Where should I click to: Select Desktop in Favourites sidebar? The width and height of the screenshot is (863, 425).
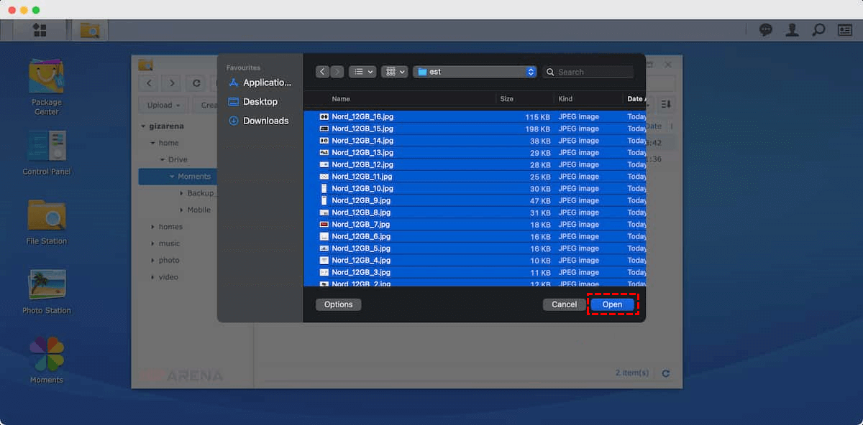(x=253, y=102)
